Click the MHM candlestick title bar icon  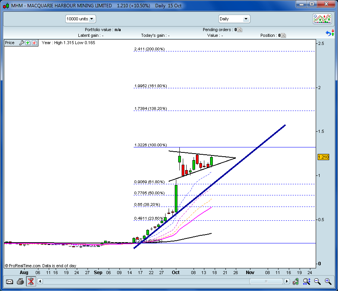coord(6,6)
